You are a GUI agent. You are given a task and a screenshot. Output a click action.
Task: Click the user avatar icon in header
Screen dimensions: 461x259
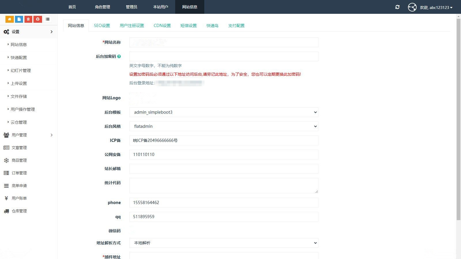click(412, 7)
